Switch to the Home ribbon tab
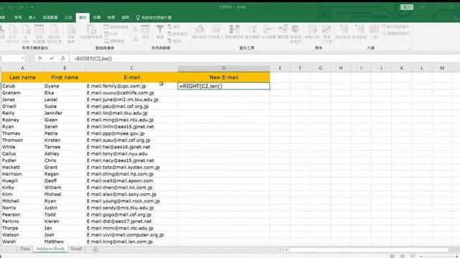This screenshot has height=258, width=460. click(18, 17)
